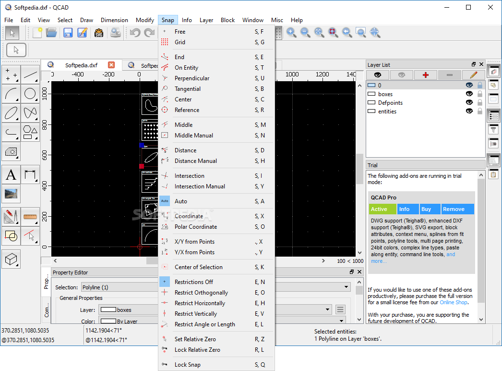502x371 pixels.
Task: Select the dimension tool
Action: [30, 175]
